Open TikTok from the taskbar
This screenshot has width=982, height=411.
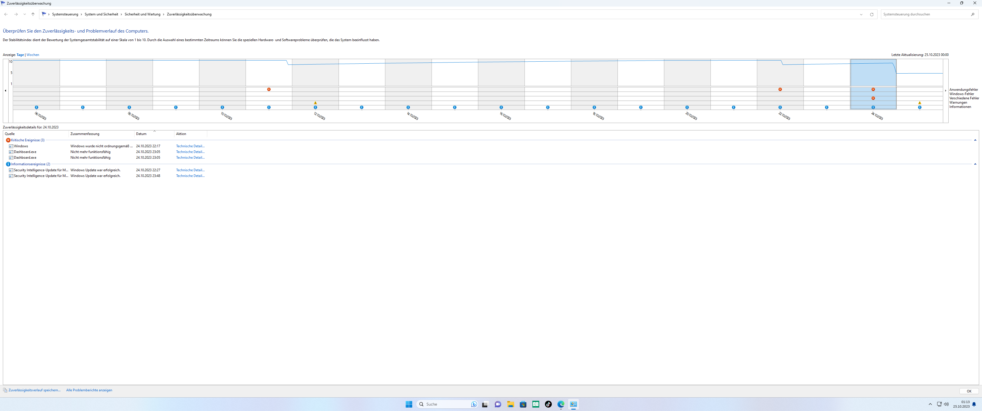[548, 404]
